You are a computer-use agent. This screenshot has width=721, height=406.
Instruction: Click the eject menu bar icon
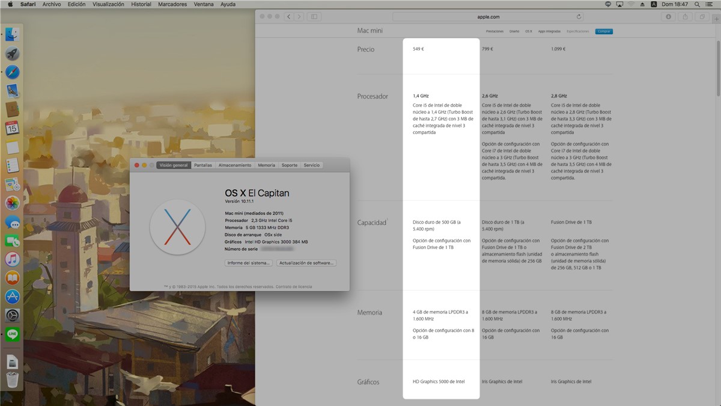point(642,4)
